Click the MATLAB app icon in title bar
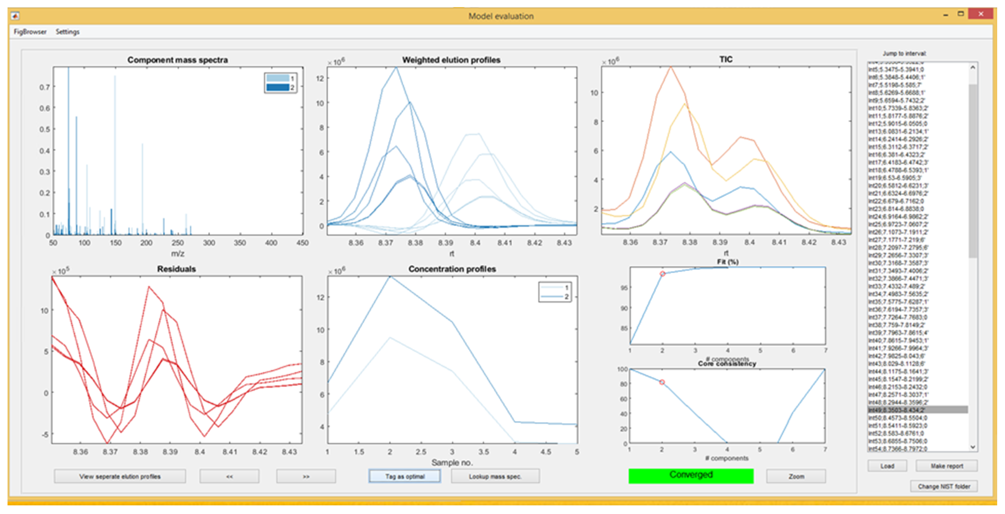Viewport: 1005px width, 514px height. coord(15,16)
